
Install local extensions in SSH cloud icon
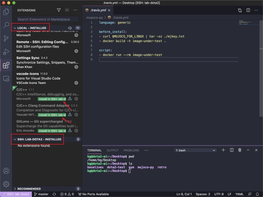click(x=70, y=28)
